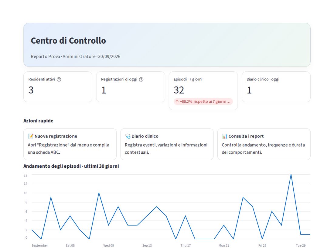The image size is (334, 249).
Task: Click the Tue 29 x-axis label
Action: (x=301, y=245)
